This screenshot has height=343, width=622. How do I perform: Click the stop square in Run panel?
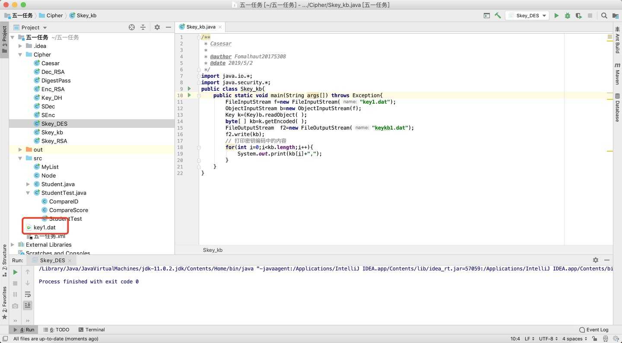click(x=15, y=283)
